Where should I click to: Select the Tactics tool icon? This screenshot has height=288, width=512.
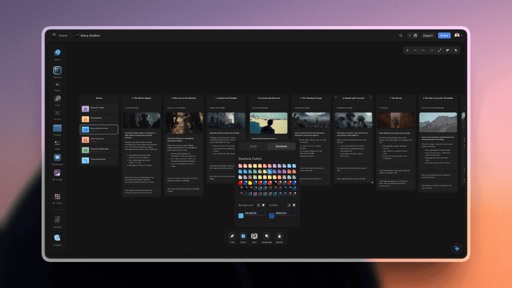(57, 70)
